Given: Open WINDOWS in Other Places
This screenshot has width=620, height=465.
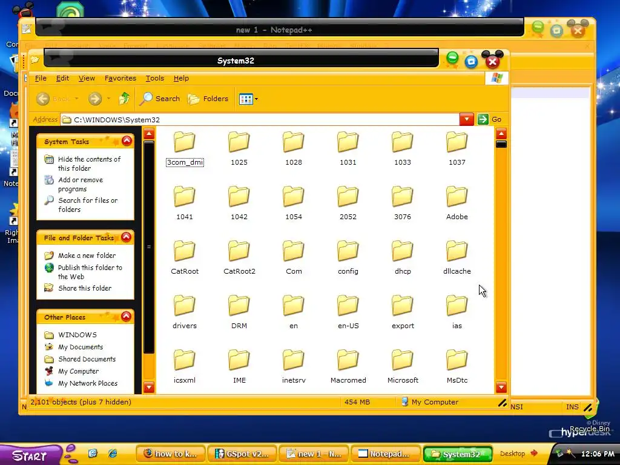Looking at the screenshot, I should click(77, 335).
